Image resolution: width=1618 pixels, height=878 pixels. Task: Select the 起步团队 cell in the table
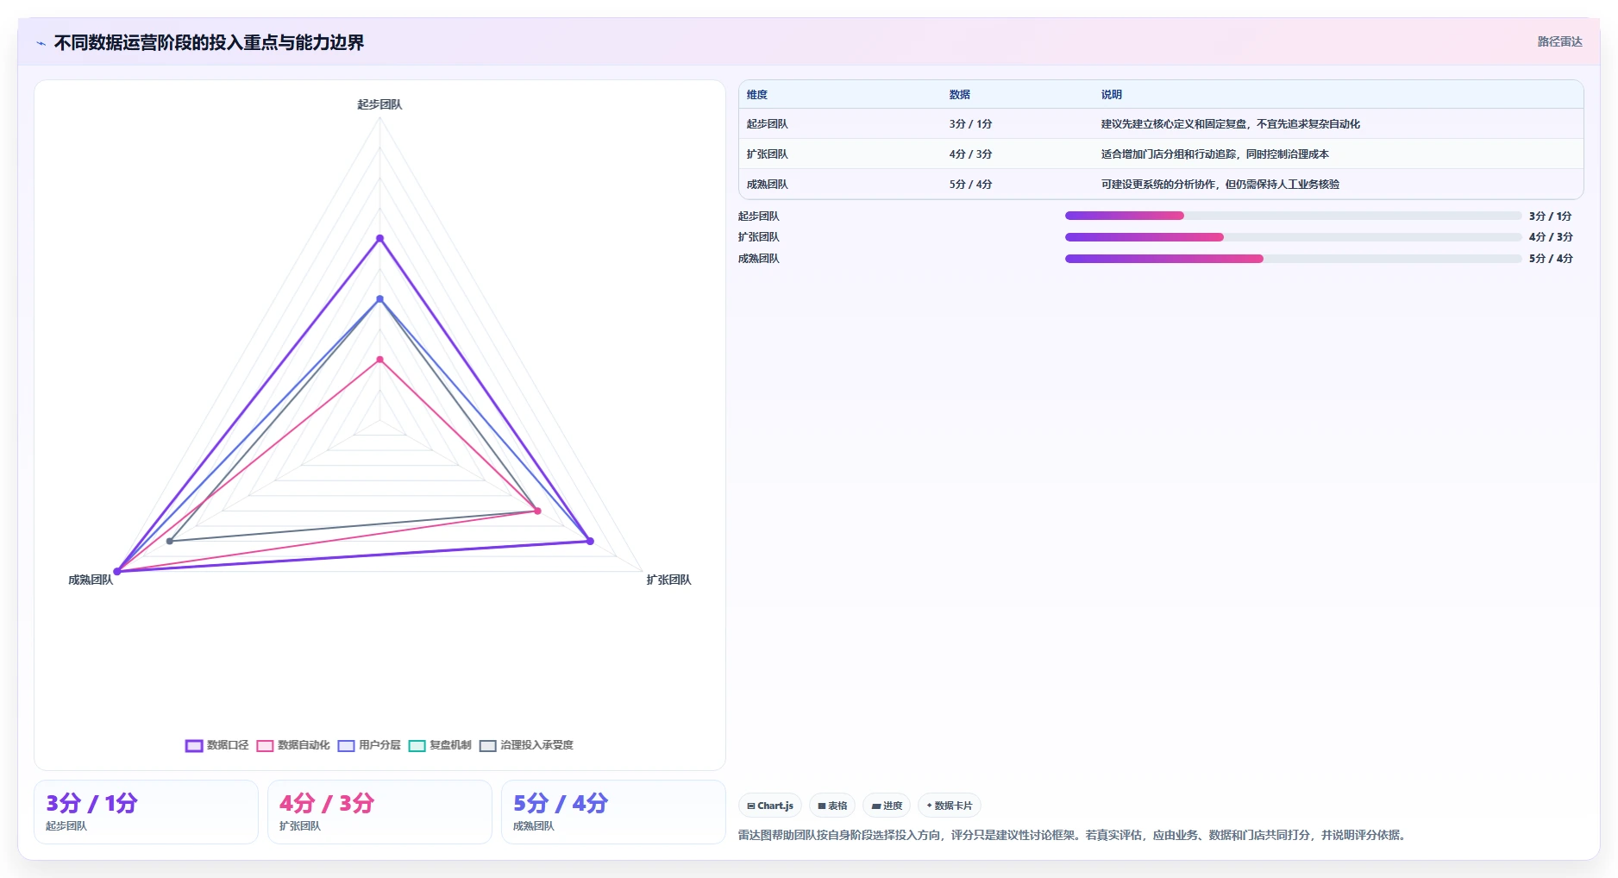768,124
